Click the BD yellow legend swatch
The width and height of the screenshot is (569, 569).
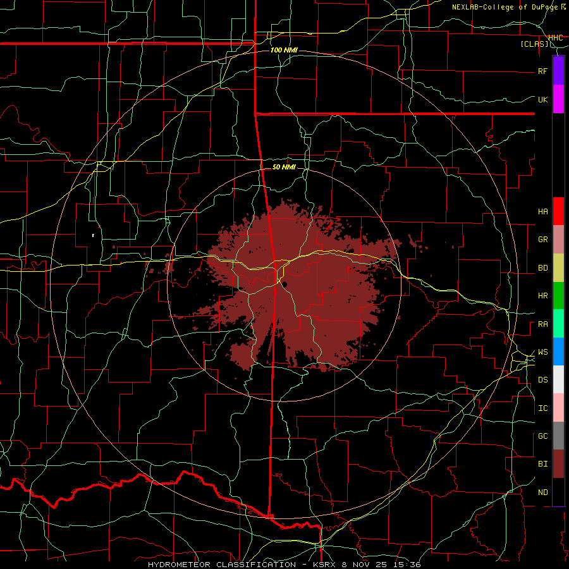coord(558,268)
